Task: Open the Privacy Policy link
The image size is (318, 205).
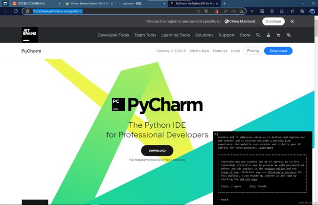Action: (274, 169)
